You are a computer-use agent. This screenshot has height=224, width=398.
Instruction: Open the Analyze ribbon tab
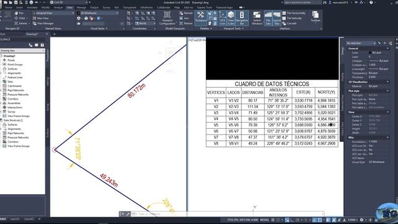coord(58,7)
